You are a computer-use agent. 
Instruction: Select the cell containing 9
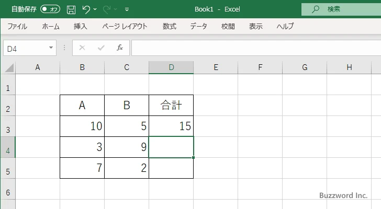(x=127, y=147)
